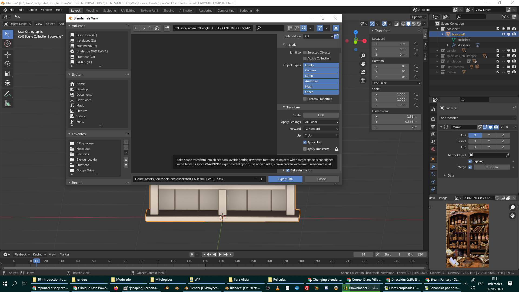Image resolution: width=519 pixels, height=292 pixels.
Task: Open Modifier properties wrench tab
Action: 433,167
